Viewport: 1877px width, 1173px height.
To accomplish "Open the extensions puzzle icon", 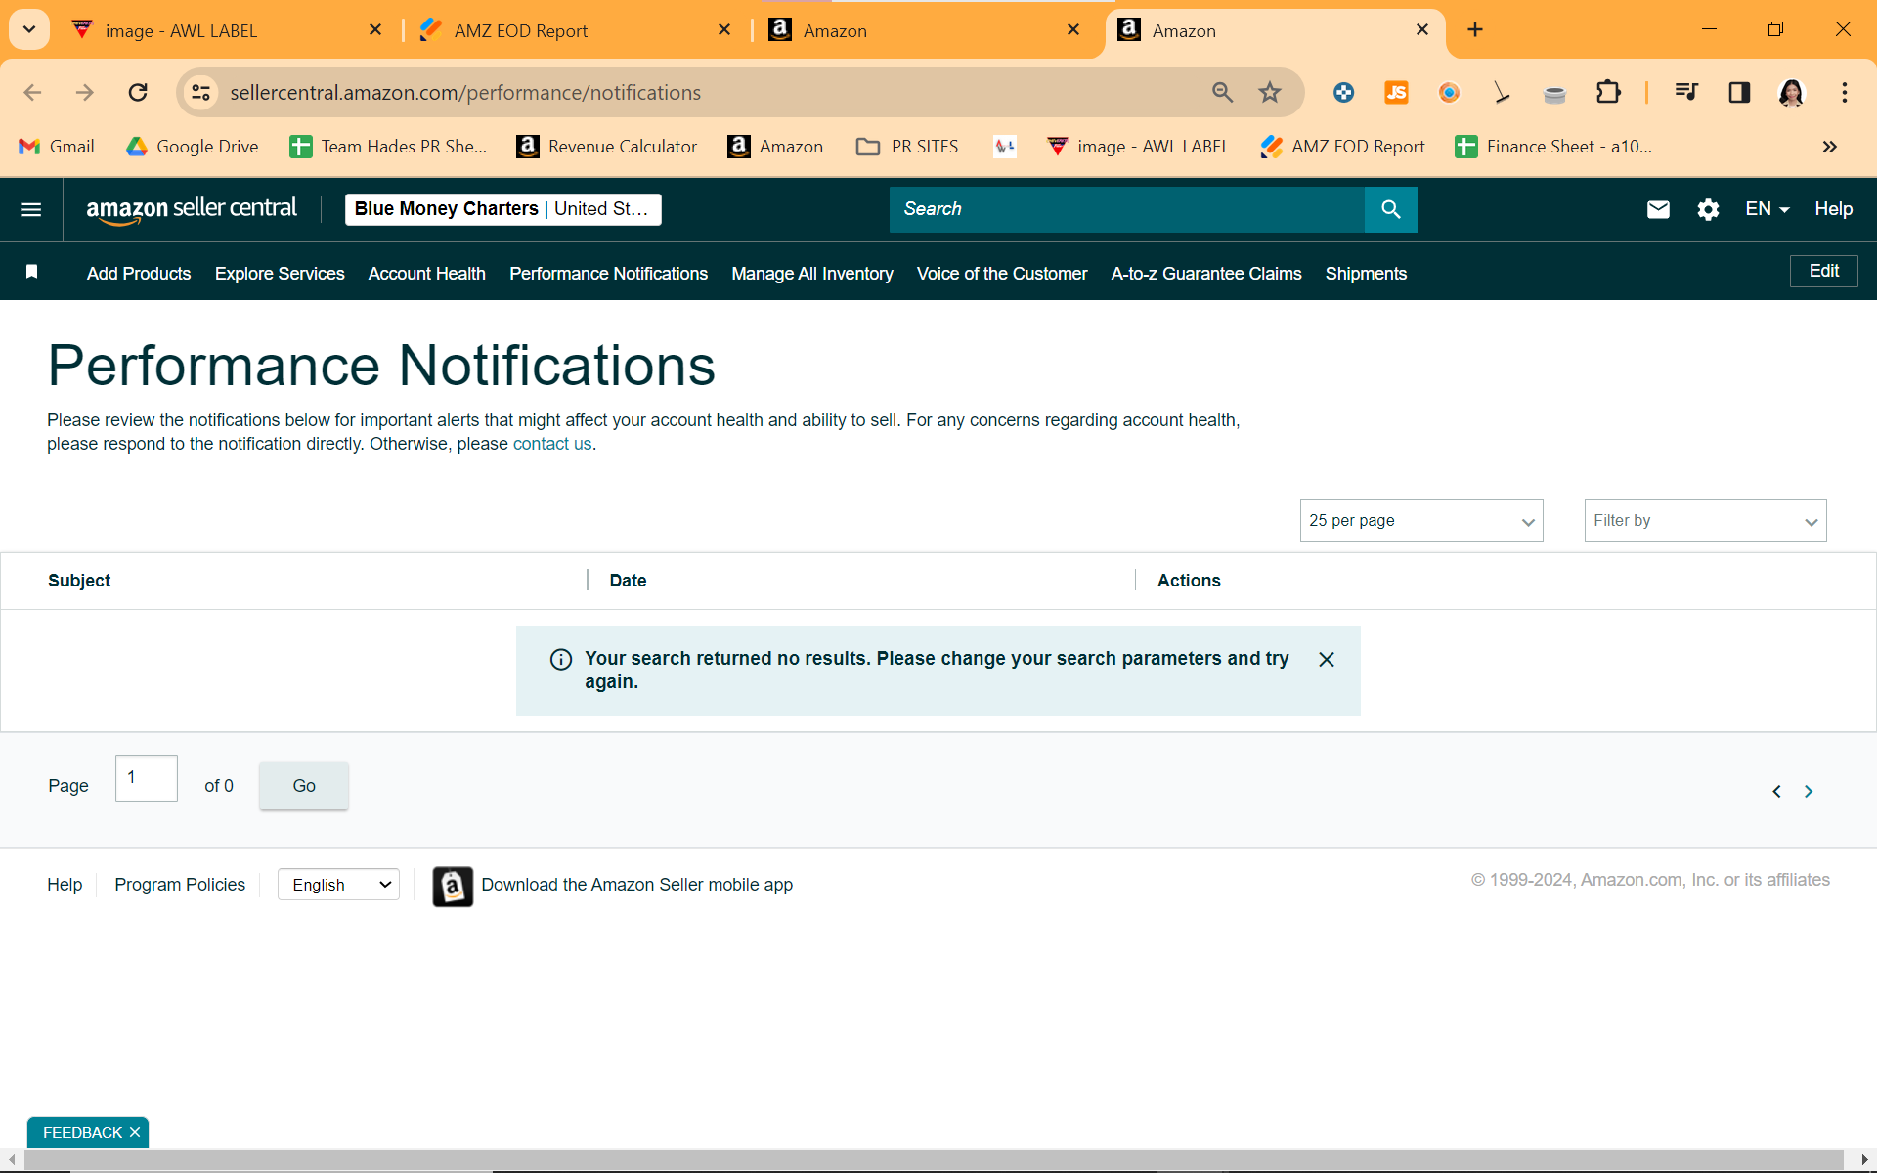I will pos(1607,92).
